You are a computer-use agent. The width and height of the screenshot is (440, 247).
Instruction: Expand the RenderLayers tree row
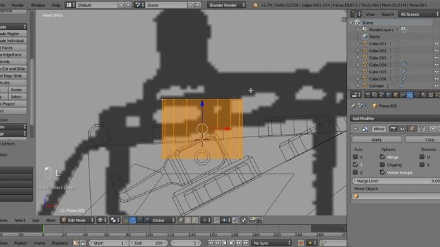click(357, 30)
